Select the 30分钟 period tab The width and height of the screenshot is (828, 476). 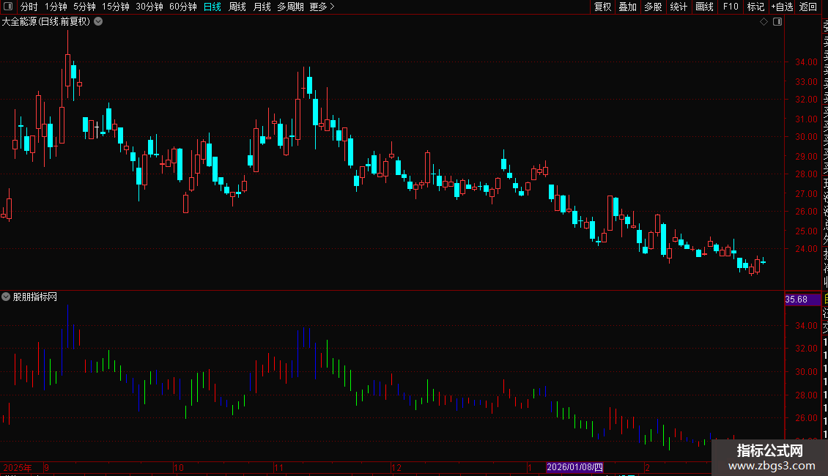(149, 7)
